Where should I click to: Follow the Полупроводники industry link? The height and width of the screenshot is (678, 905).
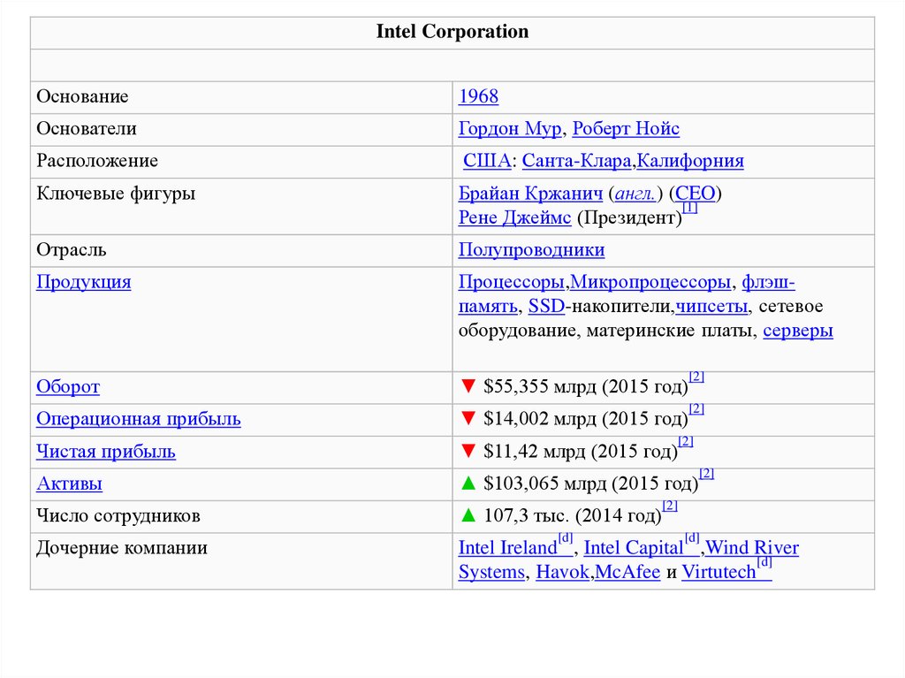click(531, 250)
